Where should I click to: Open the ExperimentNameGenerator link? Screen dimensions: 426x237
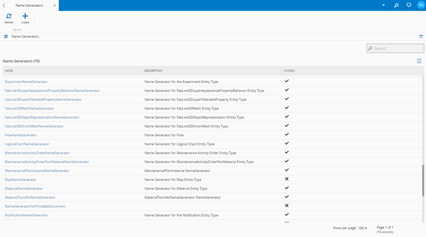tap(26, 82)
